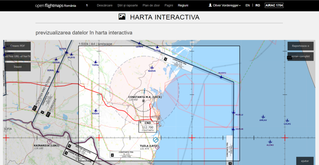Click the Tuzla (LRTZ) airfield symbol
Screen dimensions: 319x165
(156, 139)
